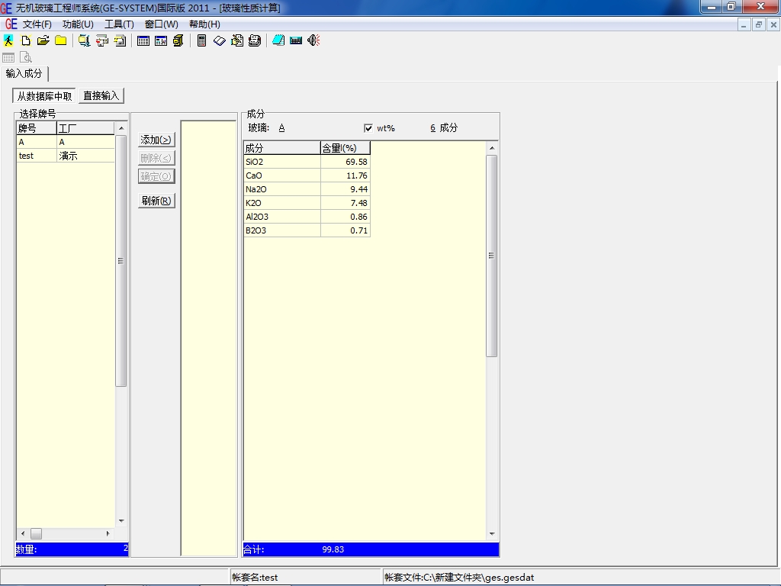
Task: Click the underlined component count 6
Action: point(433,128)
